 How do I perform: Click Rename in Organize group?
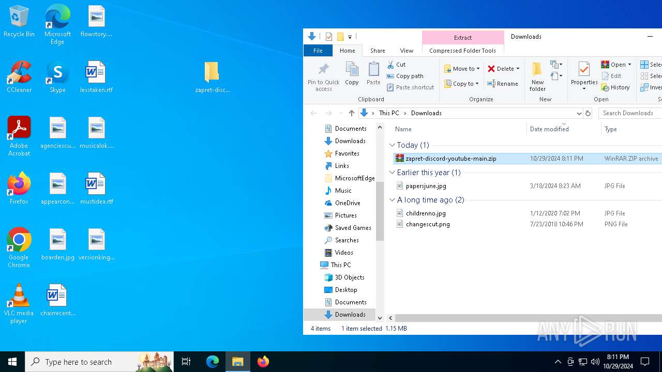[x=503, y=84]
